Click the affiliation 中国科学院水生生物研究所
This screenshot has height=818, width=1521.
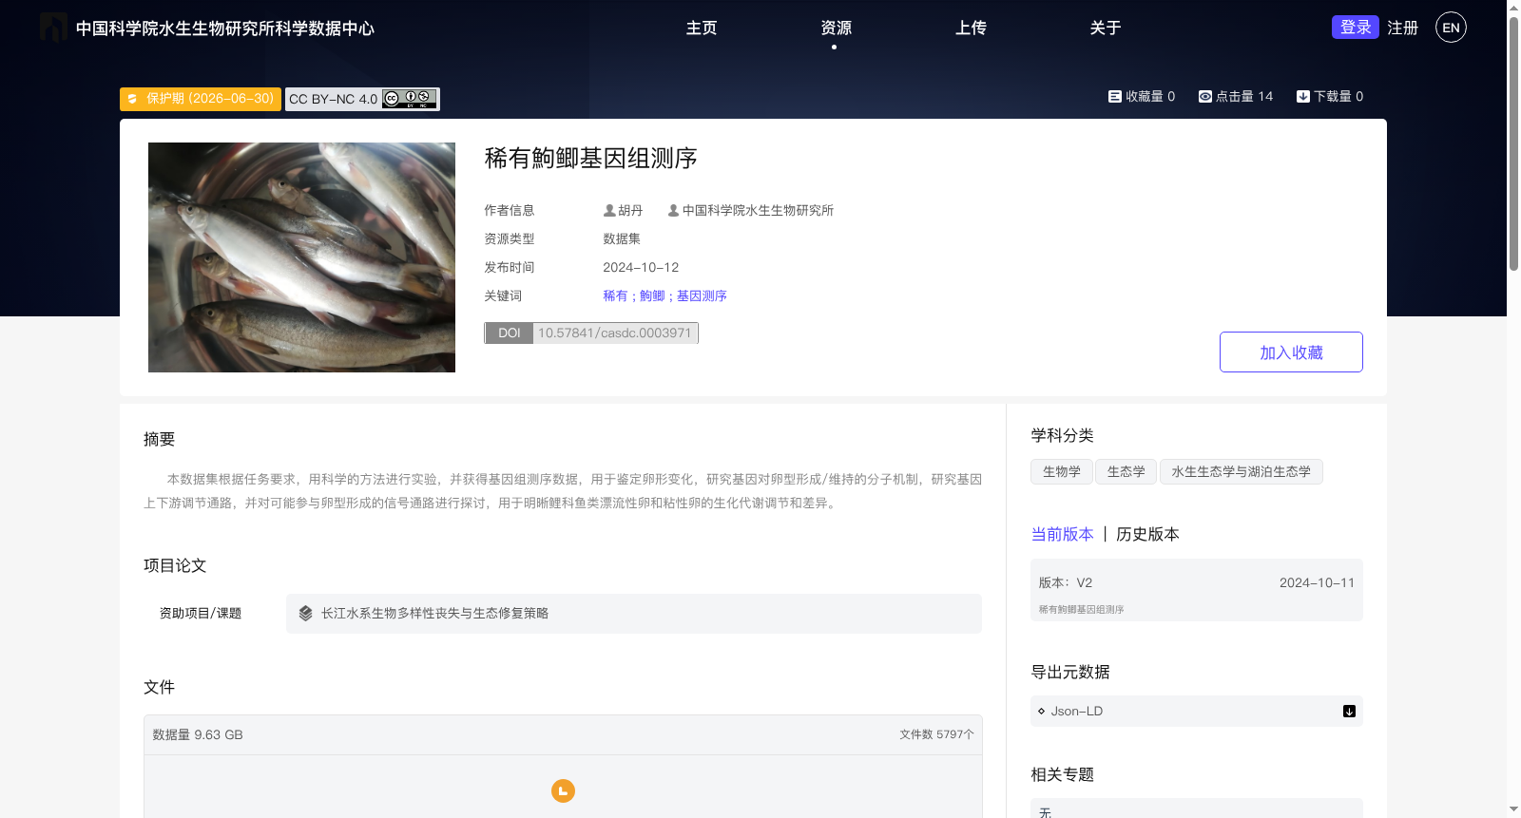[758, 210]
